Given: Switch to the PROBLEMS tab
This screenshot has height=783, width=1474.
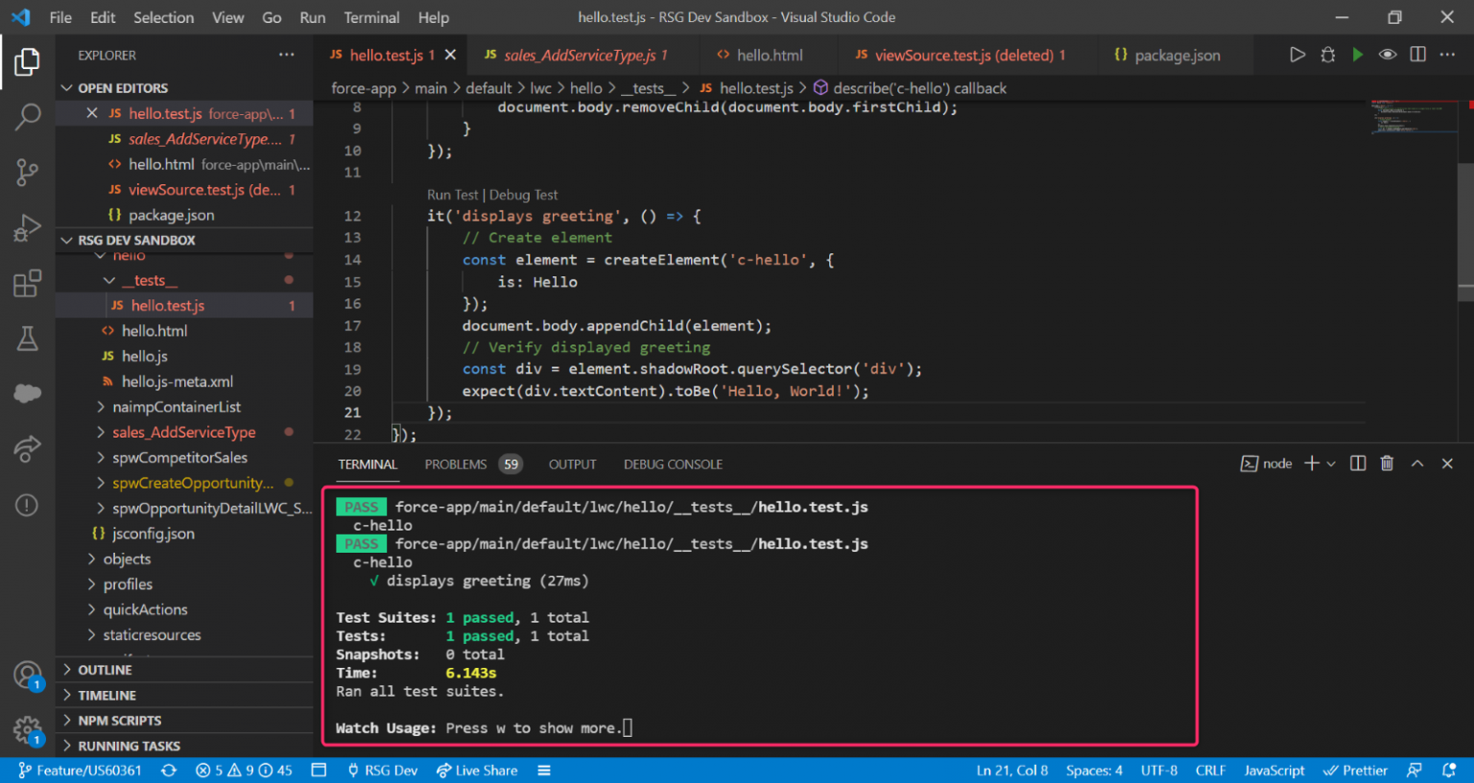Looking at the screenshot, I should [455, 463].
